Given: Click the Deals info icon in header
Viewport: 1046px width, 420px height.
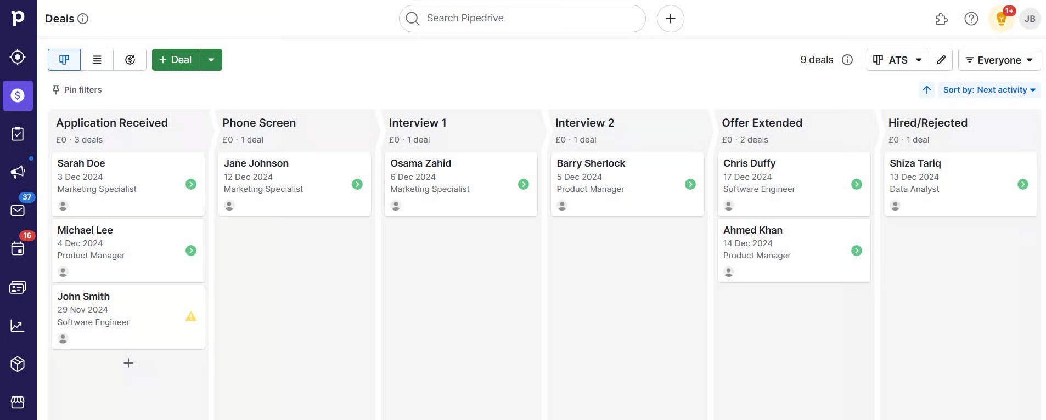Looking at the screenshot, I should click(83, 19).
